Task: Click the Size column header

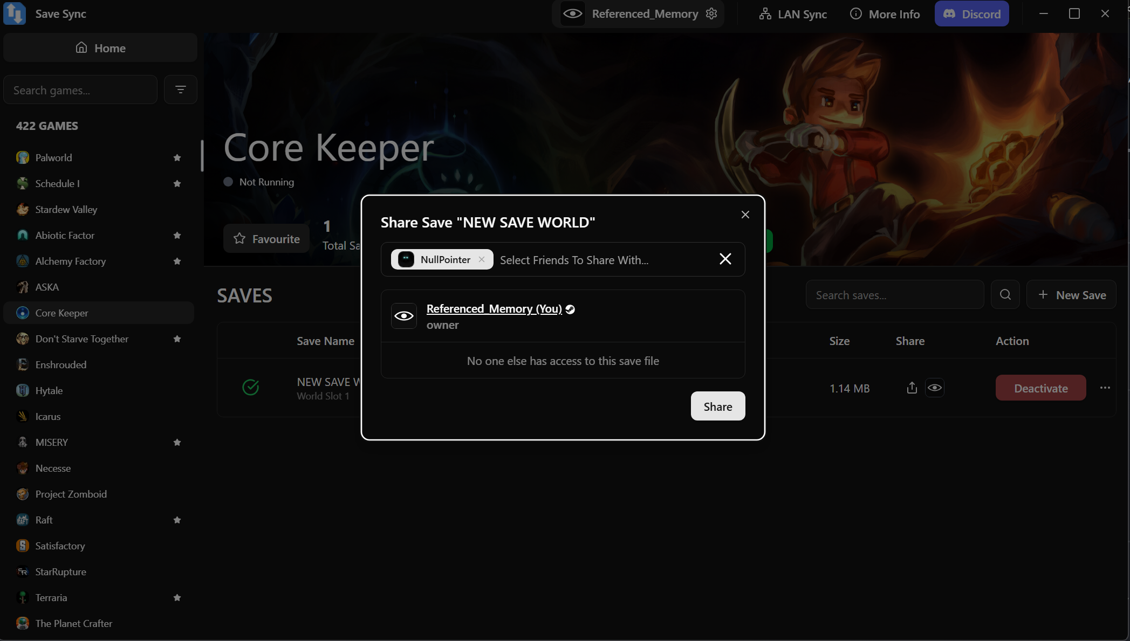Action: pyautogui.click(x=839, y=341)
